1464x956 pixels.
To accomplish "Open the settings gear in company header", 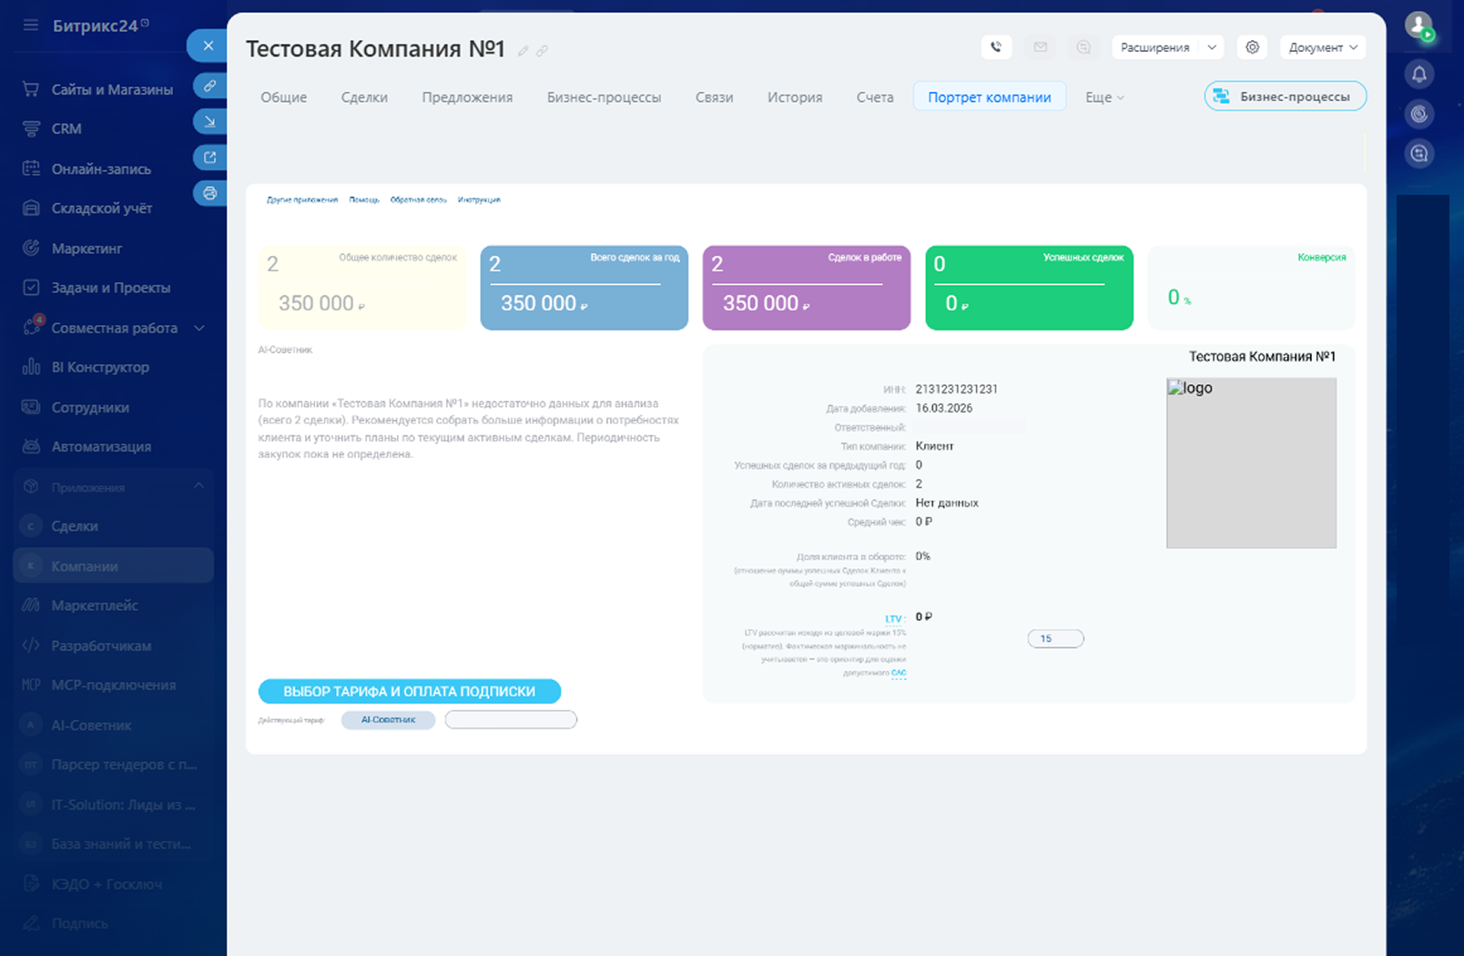I will click(1253, 47).
